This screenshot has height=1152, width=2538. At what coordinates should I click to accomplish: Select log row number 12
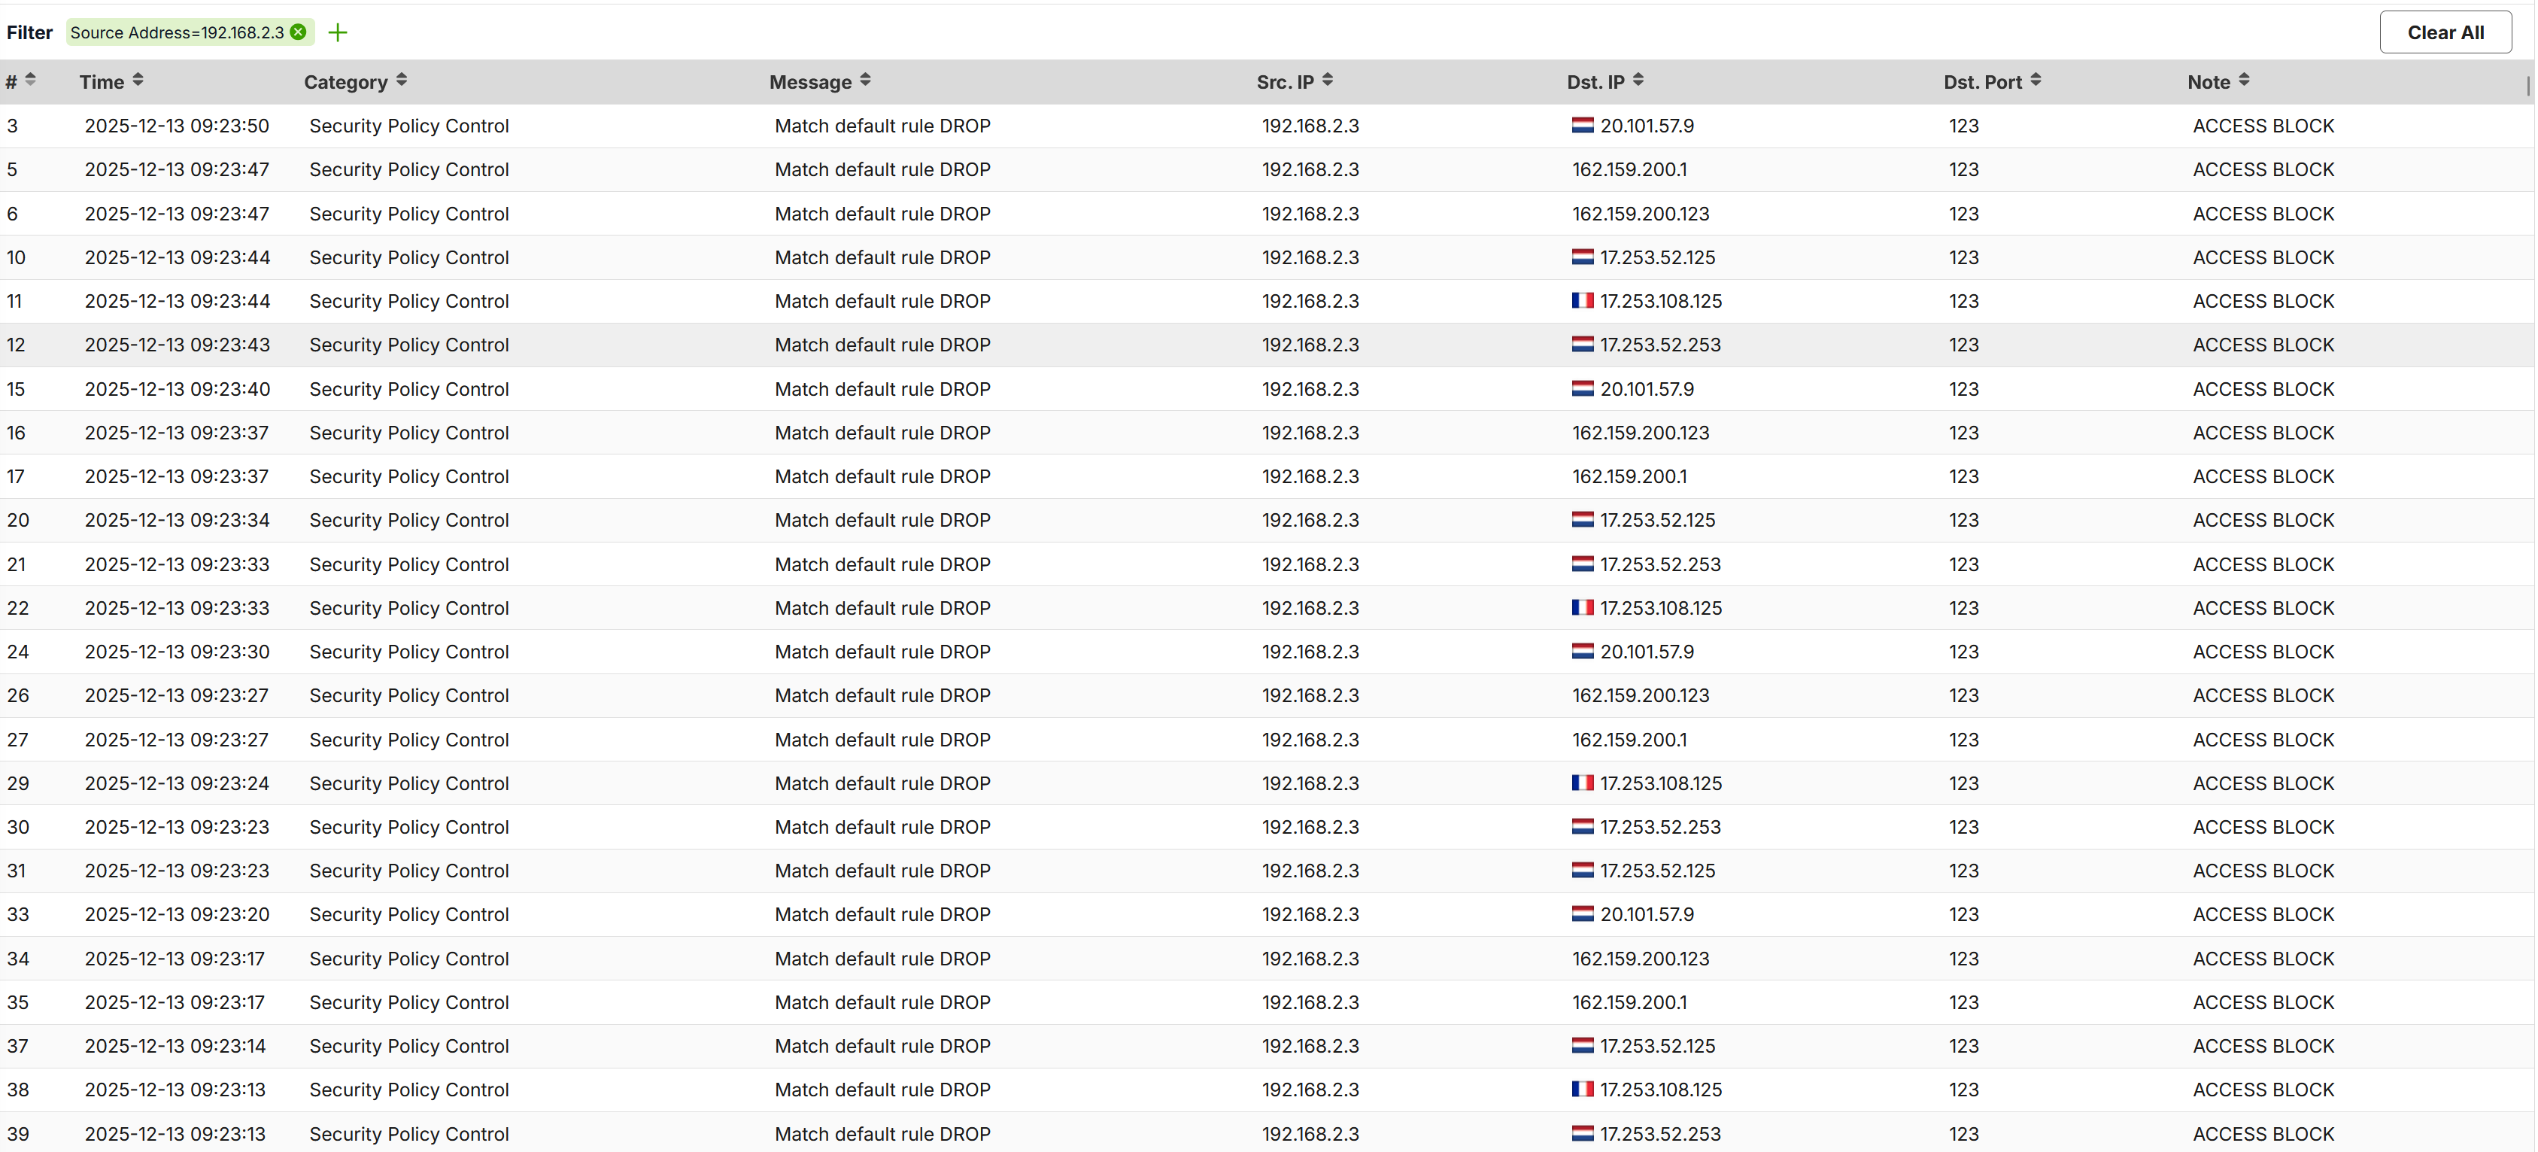point(16,345)
